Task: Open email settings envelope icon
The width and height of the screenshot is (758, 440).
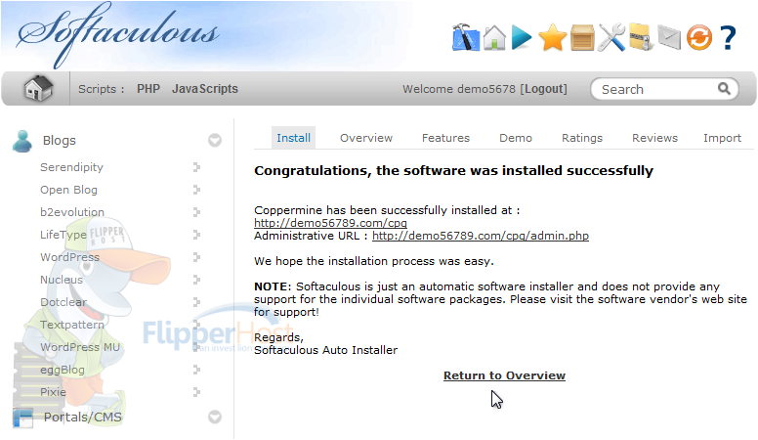Action: [x=669, y=38]
